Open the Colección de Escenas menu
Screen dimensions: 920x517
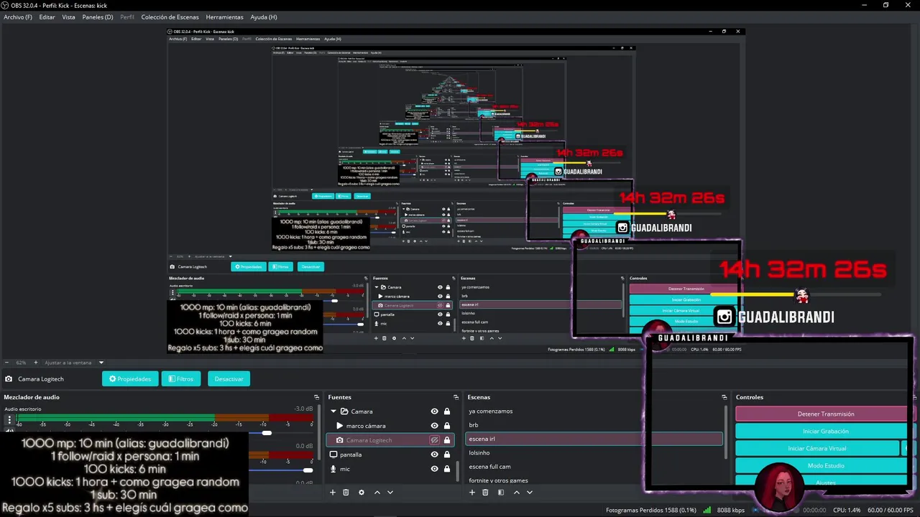point(170,17)
